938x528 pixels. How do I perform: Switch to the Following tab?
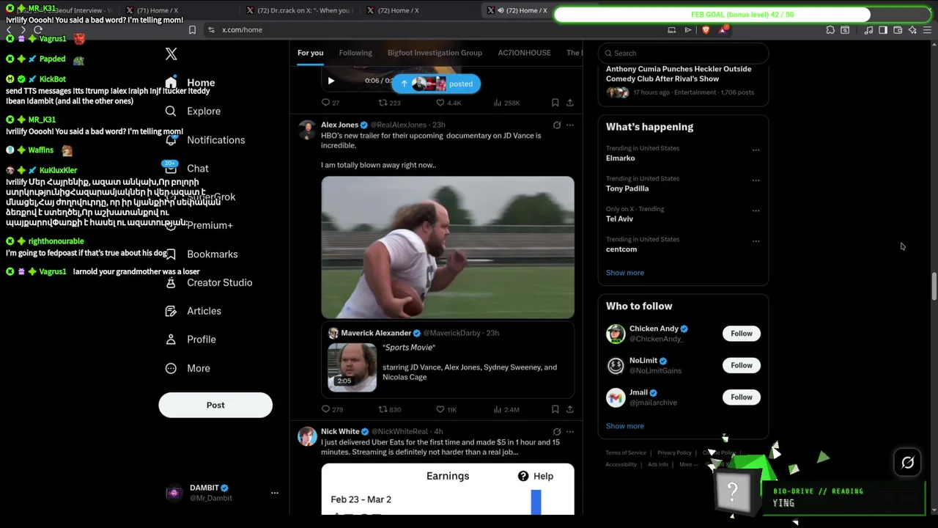click(355, 53)
